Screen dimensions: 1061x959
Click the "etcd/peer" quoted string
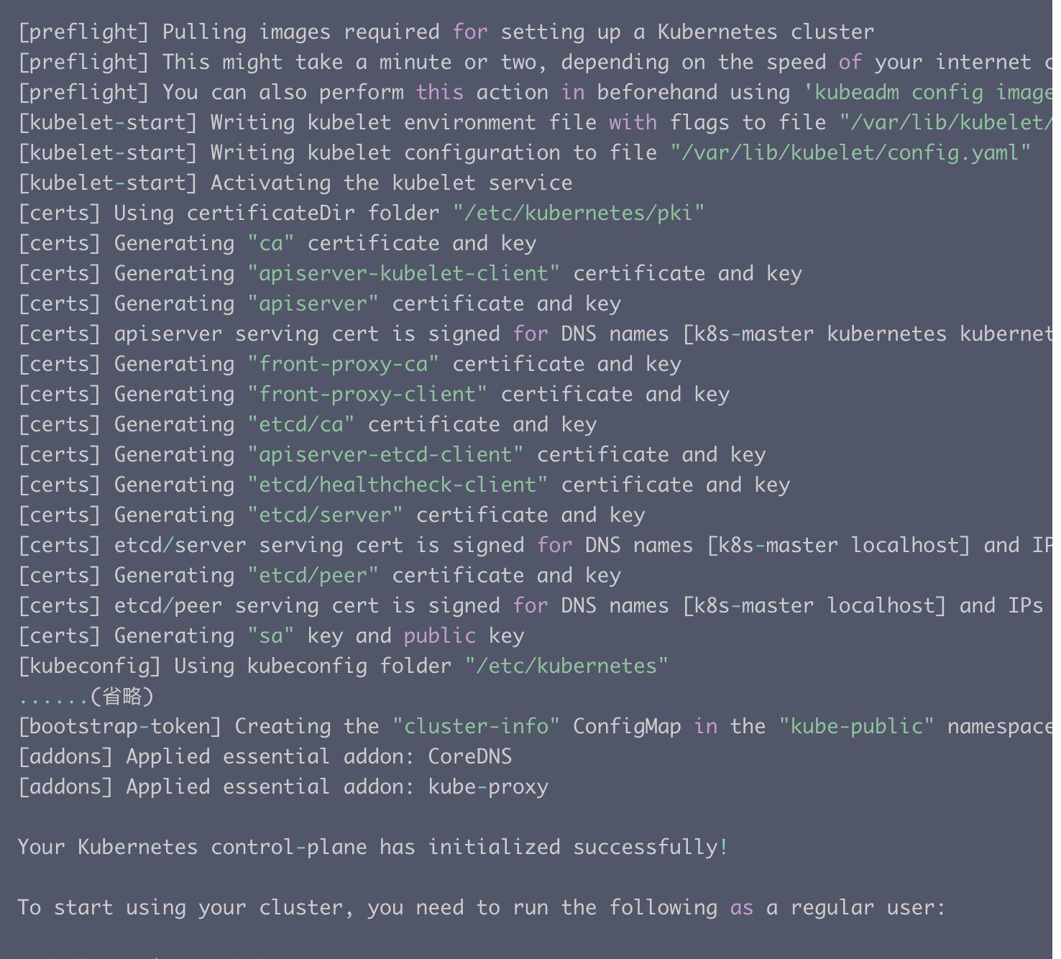[313, 576]
